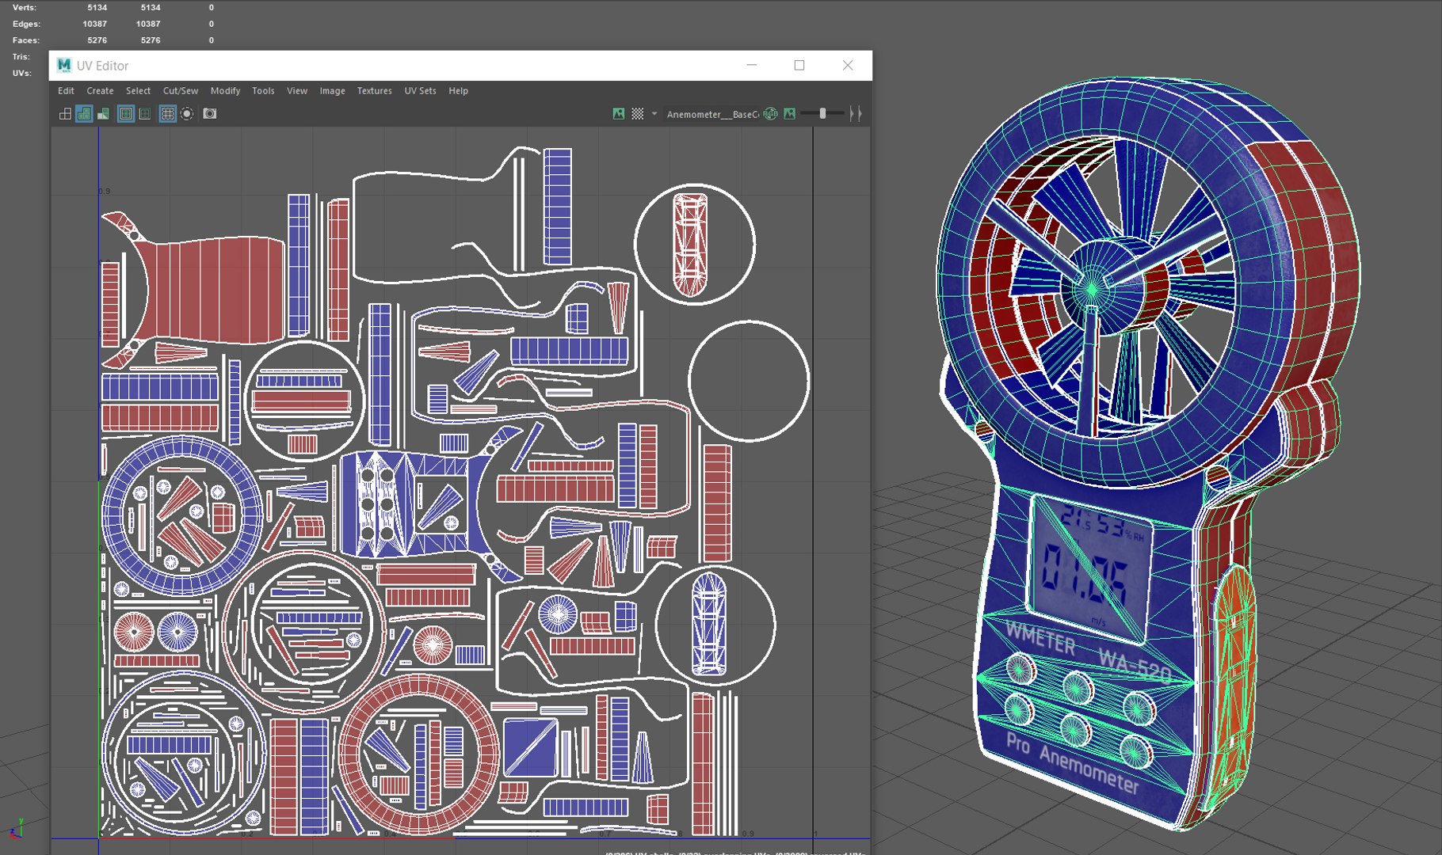Open the UV Sets menu
The image size is (1442, 855).
click(420, 91)
